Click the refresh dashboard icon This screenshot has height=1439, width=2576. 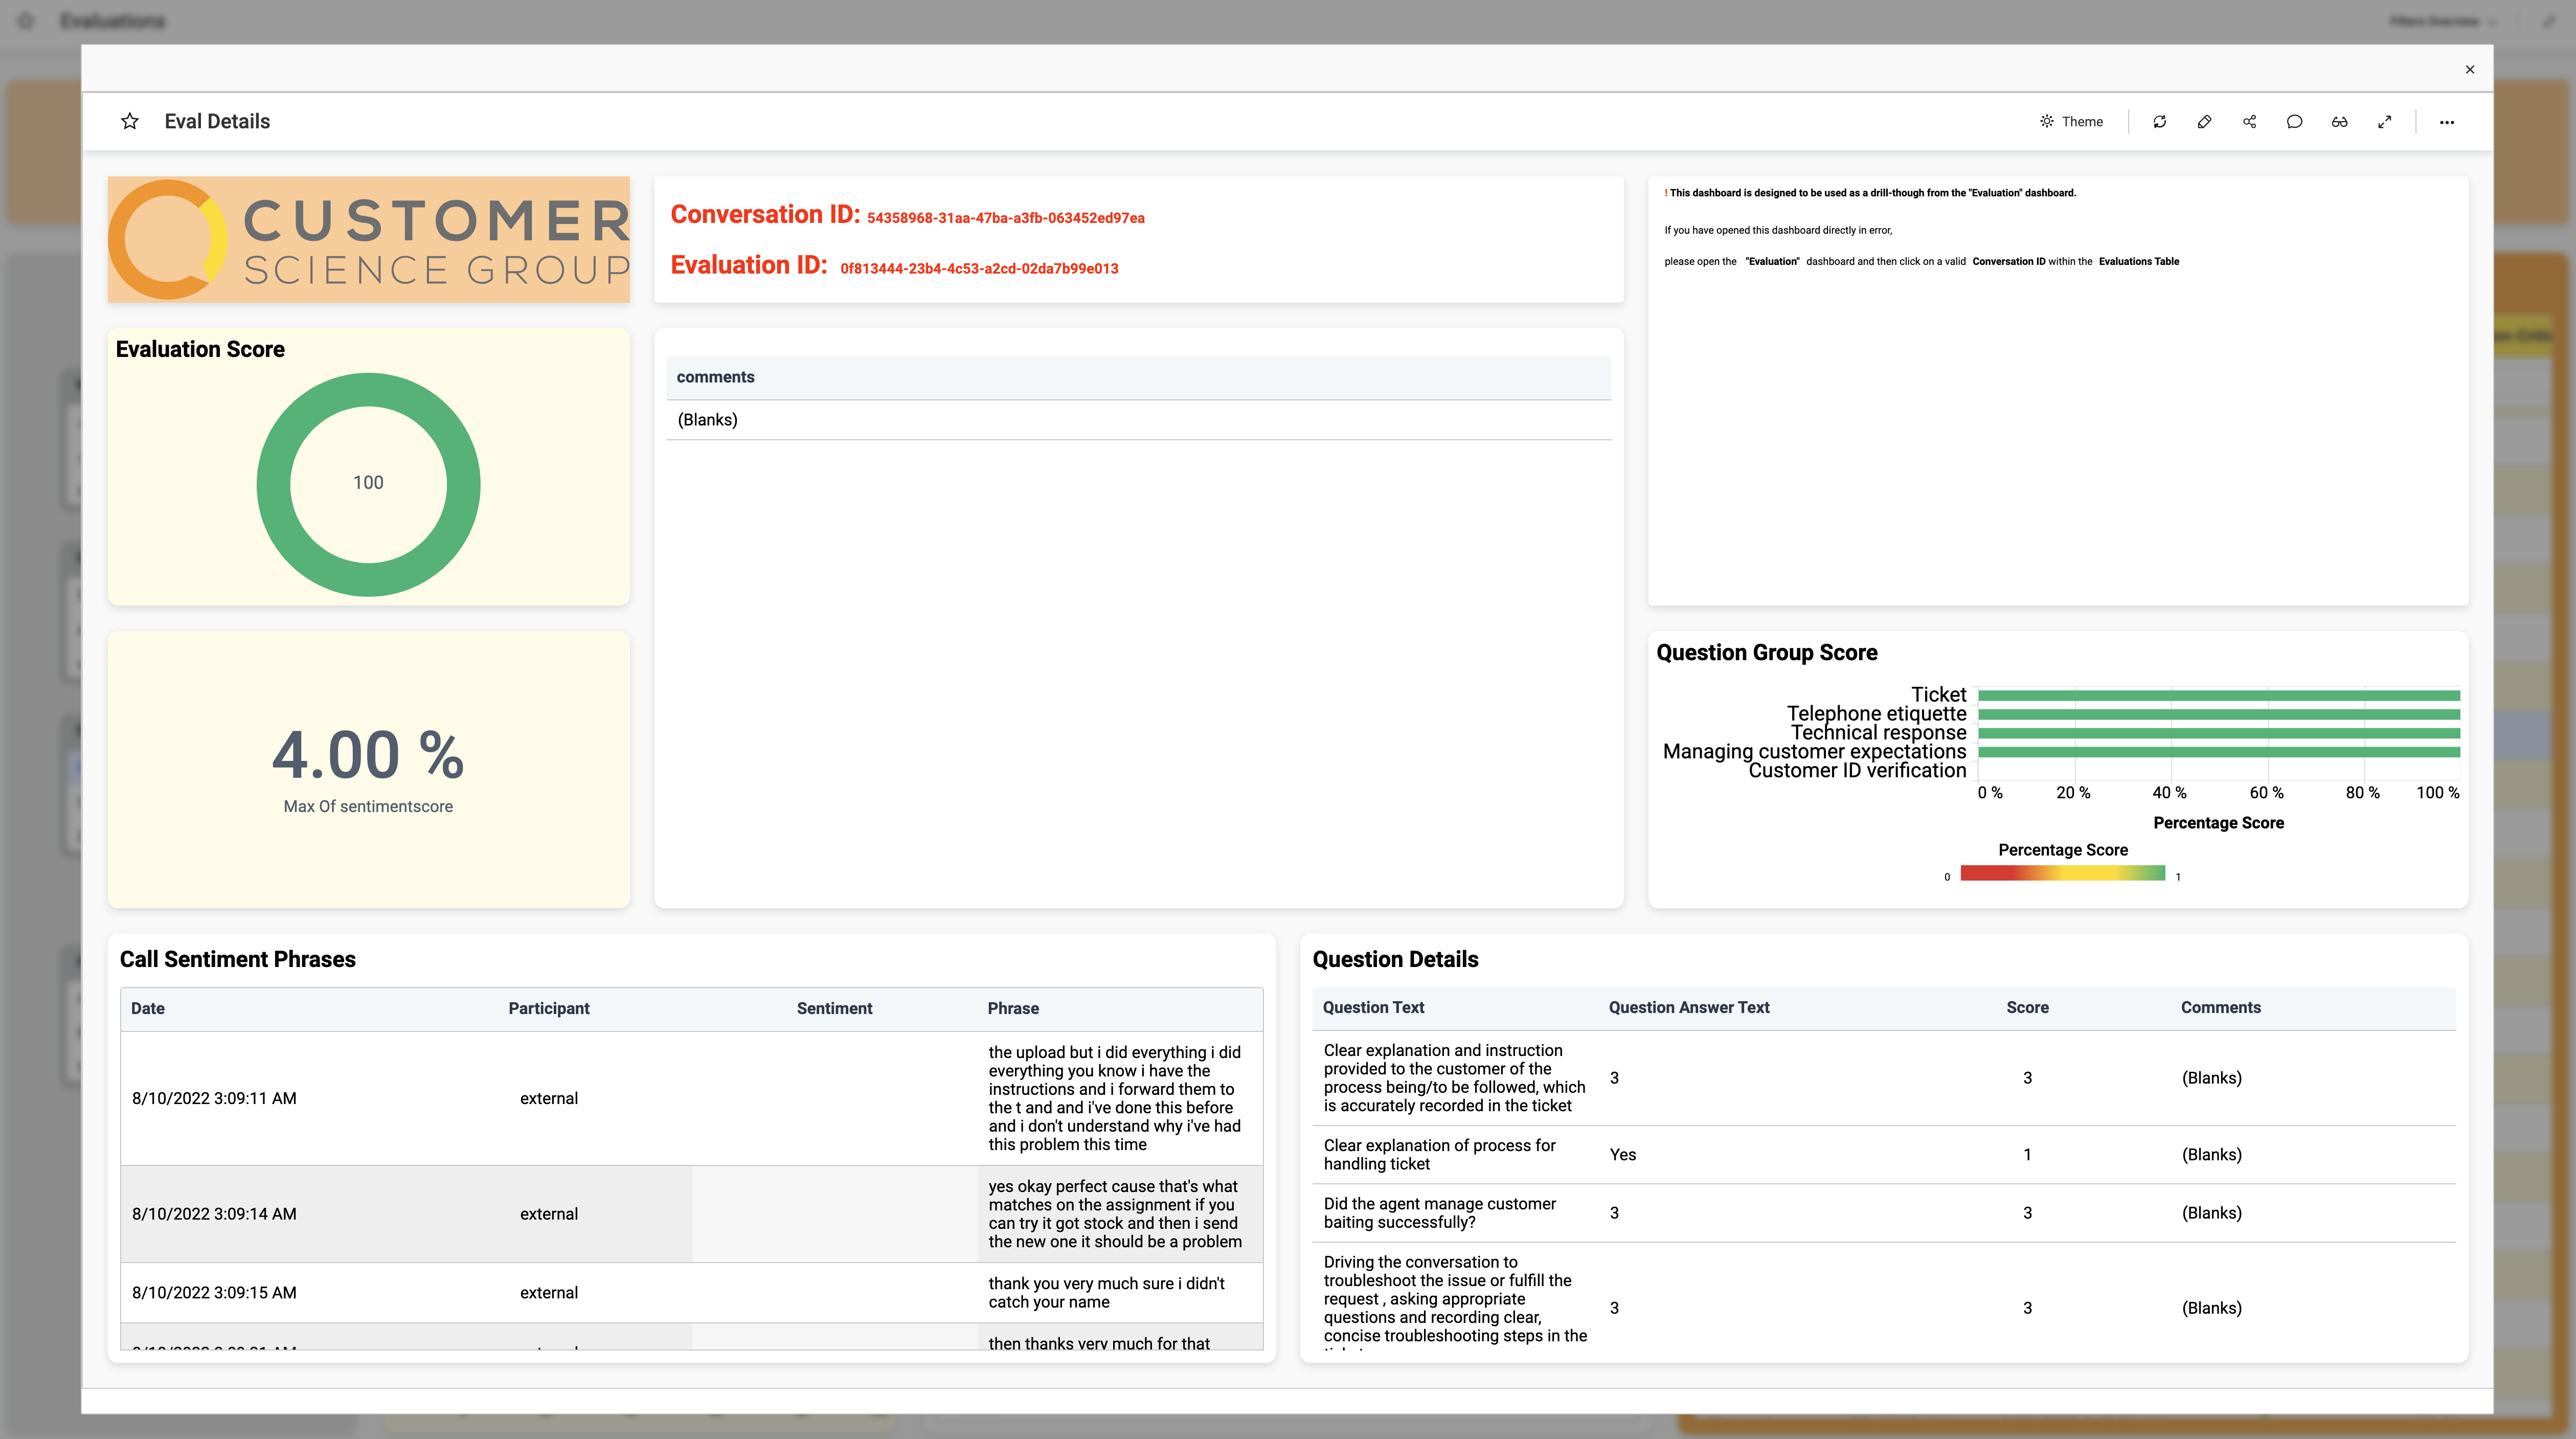pyautogui.click(x=2160, y=122)
